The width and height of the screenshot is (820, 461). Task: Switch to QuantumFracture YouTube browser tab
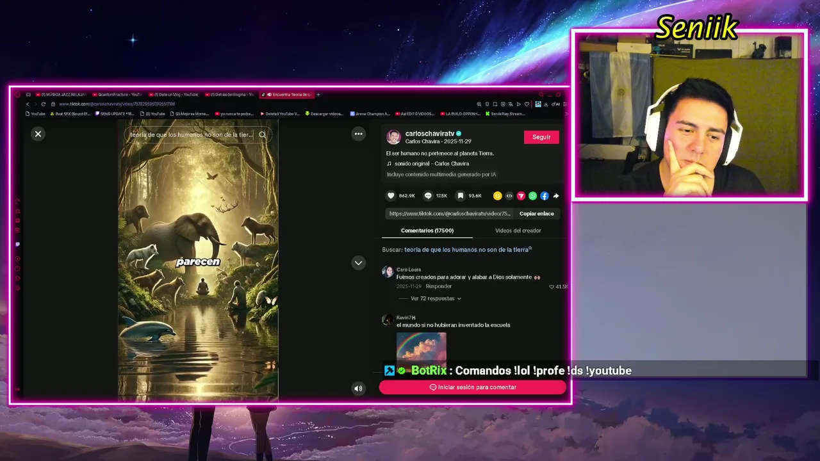point(117,95)
